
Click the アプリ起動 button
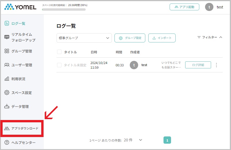[184, 7]
